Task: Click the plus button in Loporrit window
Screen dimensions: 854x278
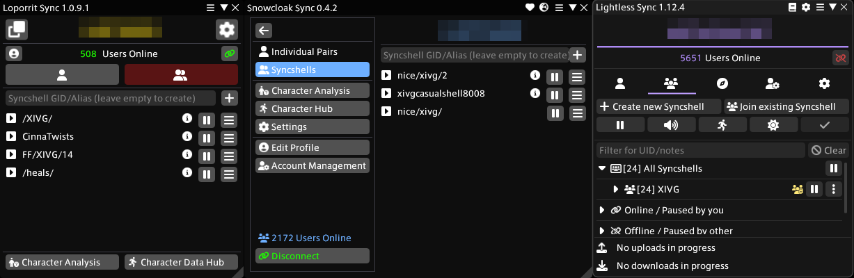Action: tap(230, 98)
